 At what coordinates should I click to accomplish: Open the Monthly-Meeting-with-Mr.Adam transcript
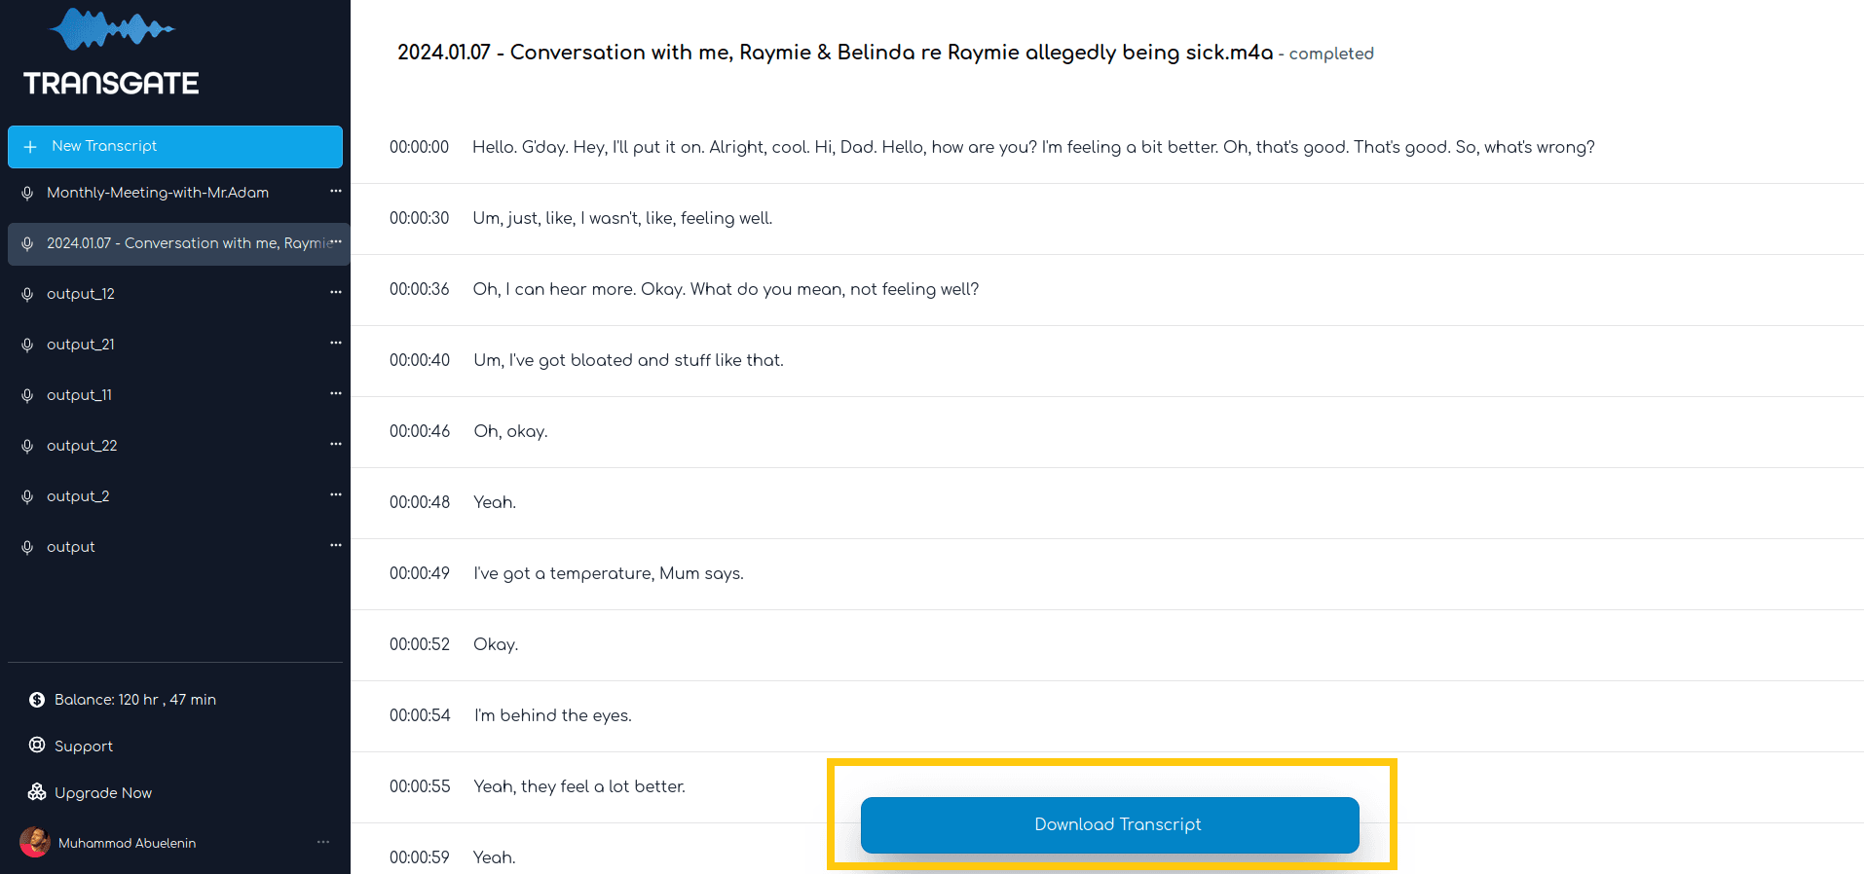pos(158,193)
